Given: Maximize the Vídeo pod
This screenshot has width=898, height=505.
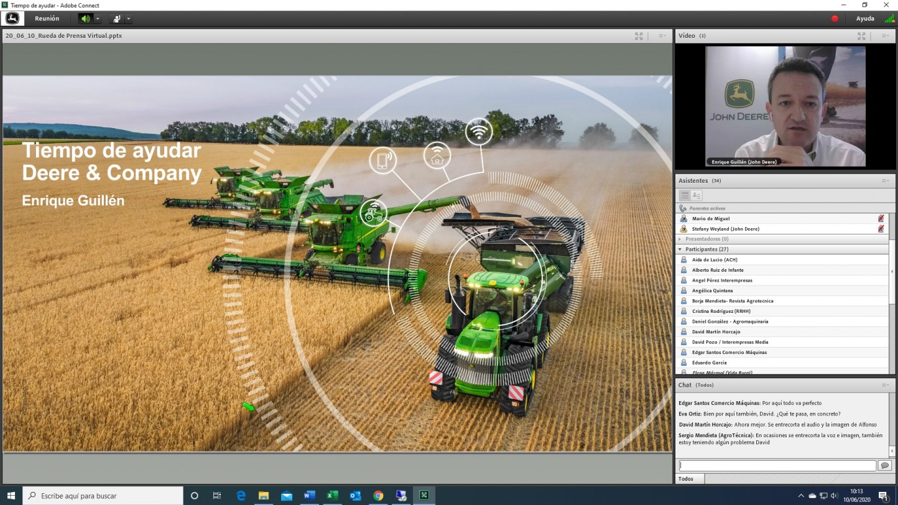Looking at the screenshot, I should click(x=861, y=36).
